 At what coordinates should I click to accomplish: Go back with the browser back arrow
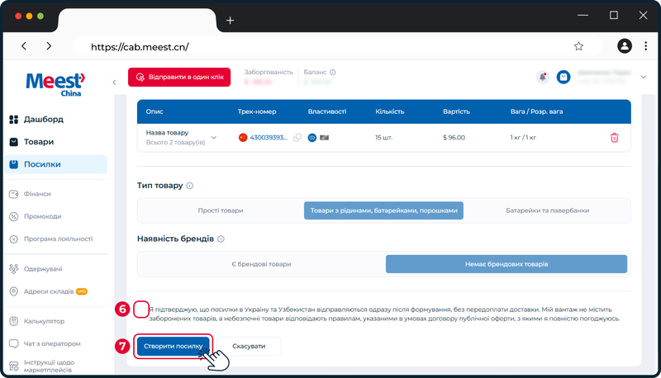(24, 46)
